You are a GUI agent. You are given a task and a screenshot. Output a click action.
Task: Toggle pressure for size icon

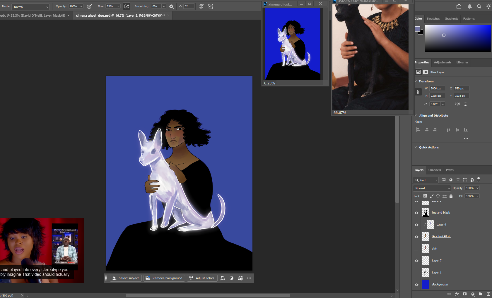point(201,6)
